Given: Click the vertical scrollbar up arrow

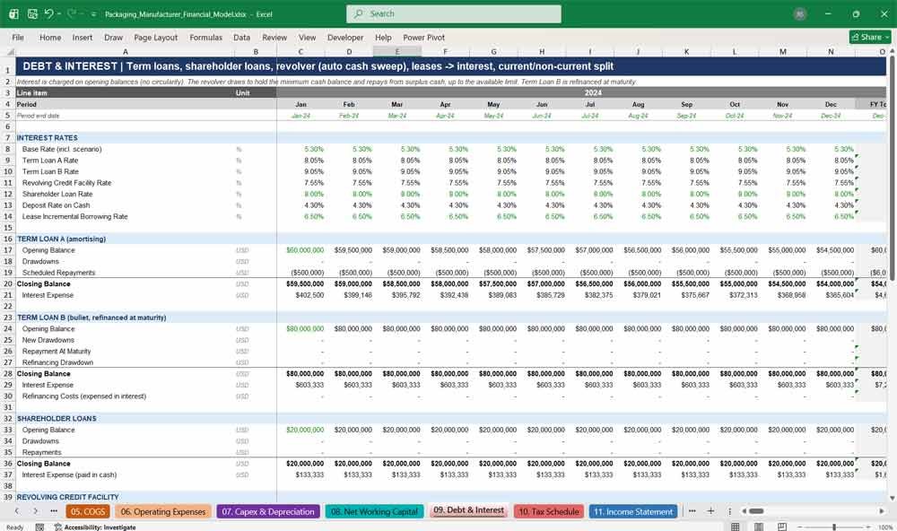Looking at the screenshot, I should tap(893, 51).
